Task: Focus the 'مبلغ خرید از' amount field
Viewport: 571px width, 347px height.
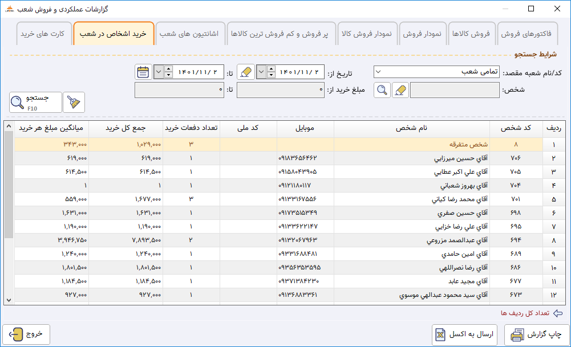Action: 281,90
